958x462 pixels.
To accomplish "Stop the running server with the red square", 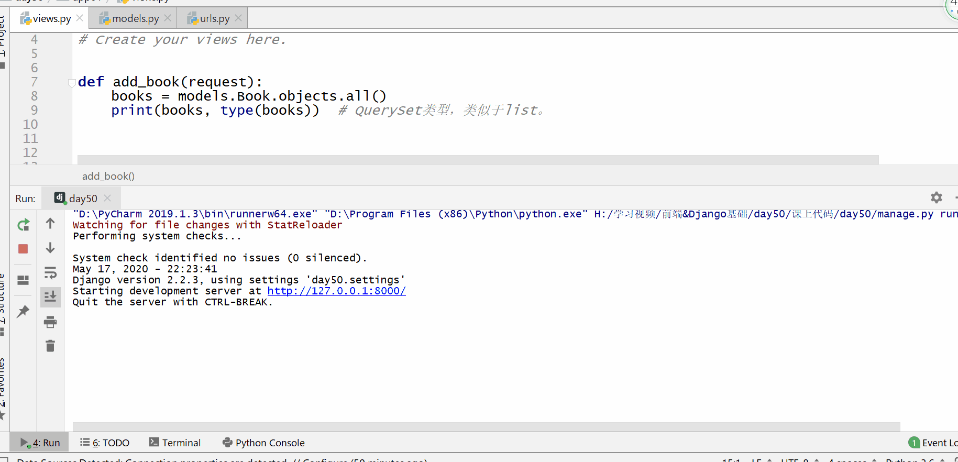I will tap(23, 249).
